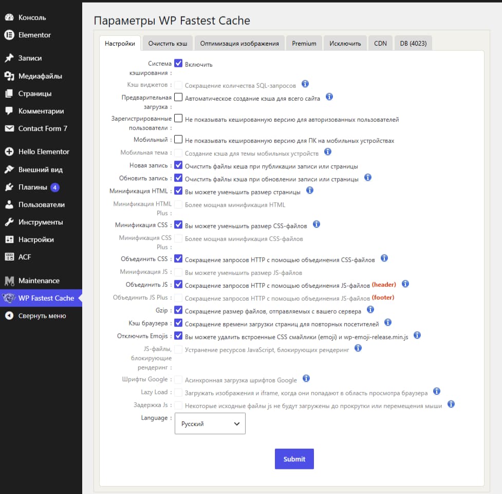This screenshot has width=502, height=494.
Task: Uncheck Кэш браузера checkbox
Action: coord(178,323)
